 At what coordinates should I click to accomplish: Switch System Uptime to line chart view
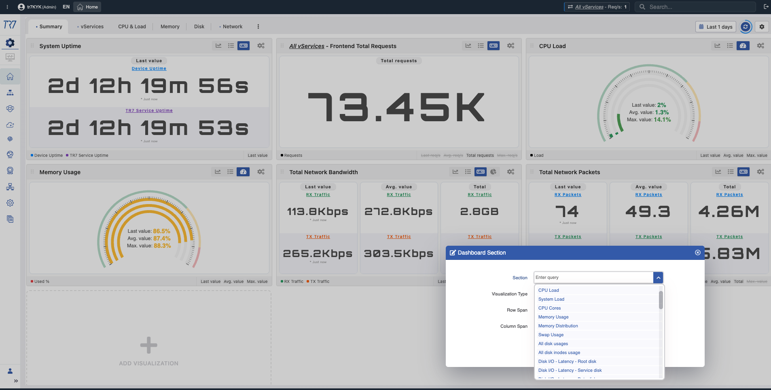pos(218,46)
